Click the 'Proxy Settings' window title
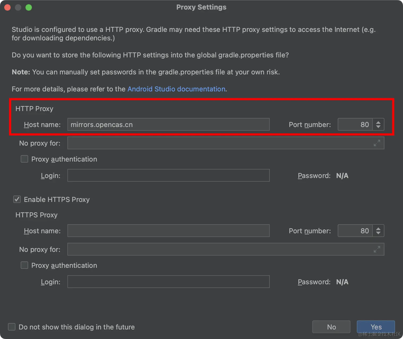Image resolution: width=403 pixels, height=339 pixels. click(201, 7)
